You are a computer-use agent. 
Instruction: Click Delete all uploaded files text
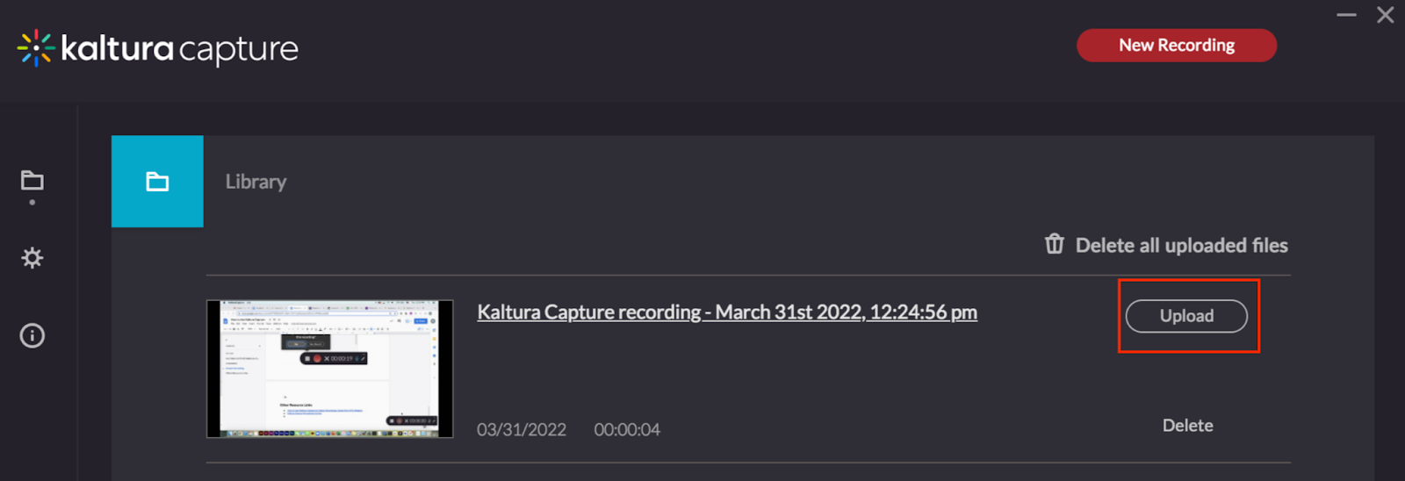[x=1182, y=246]
